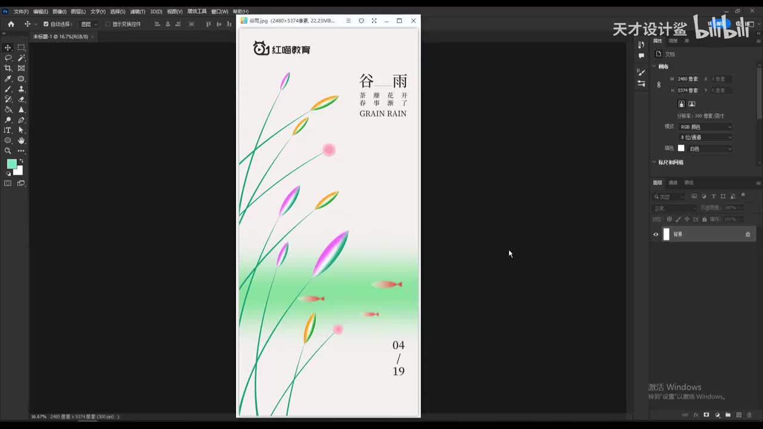Select the Frame tool
This screenshot has width=763, height=429.
pos(21,68)
